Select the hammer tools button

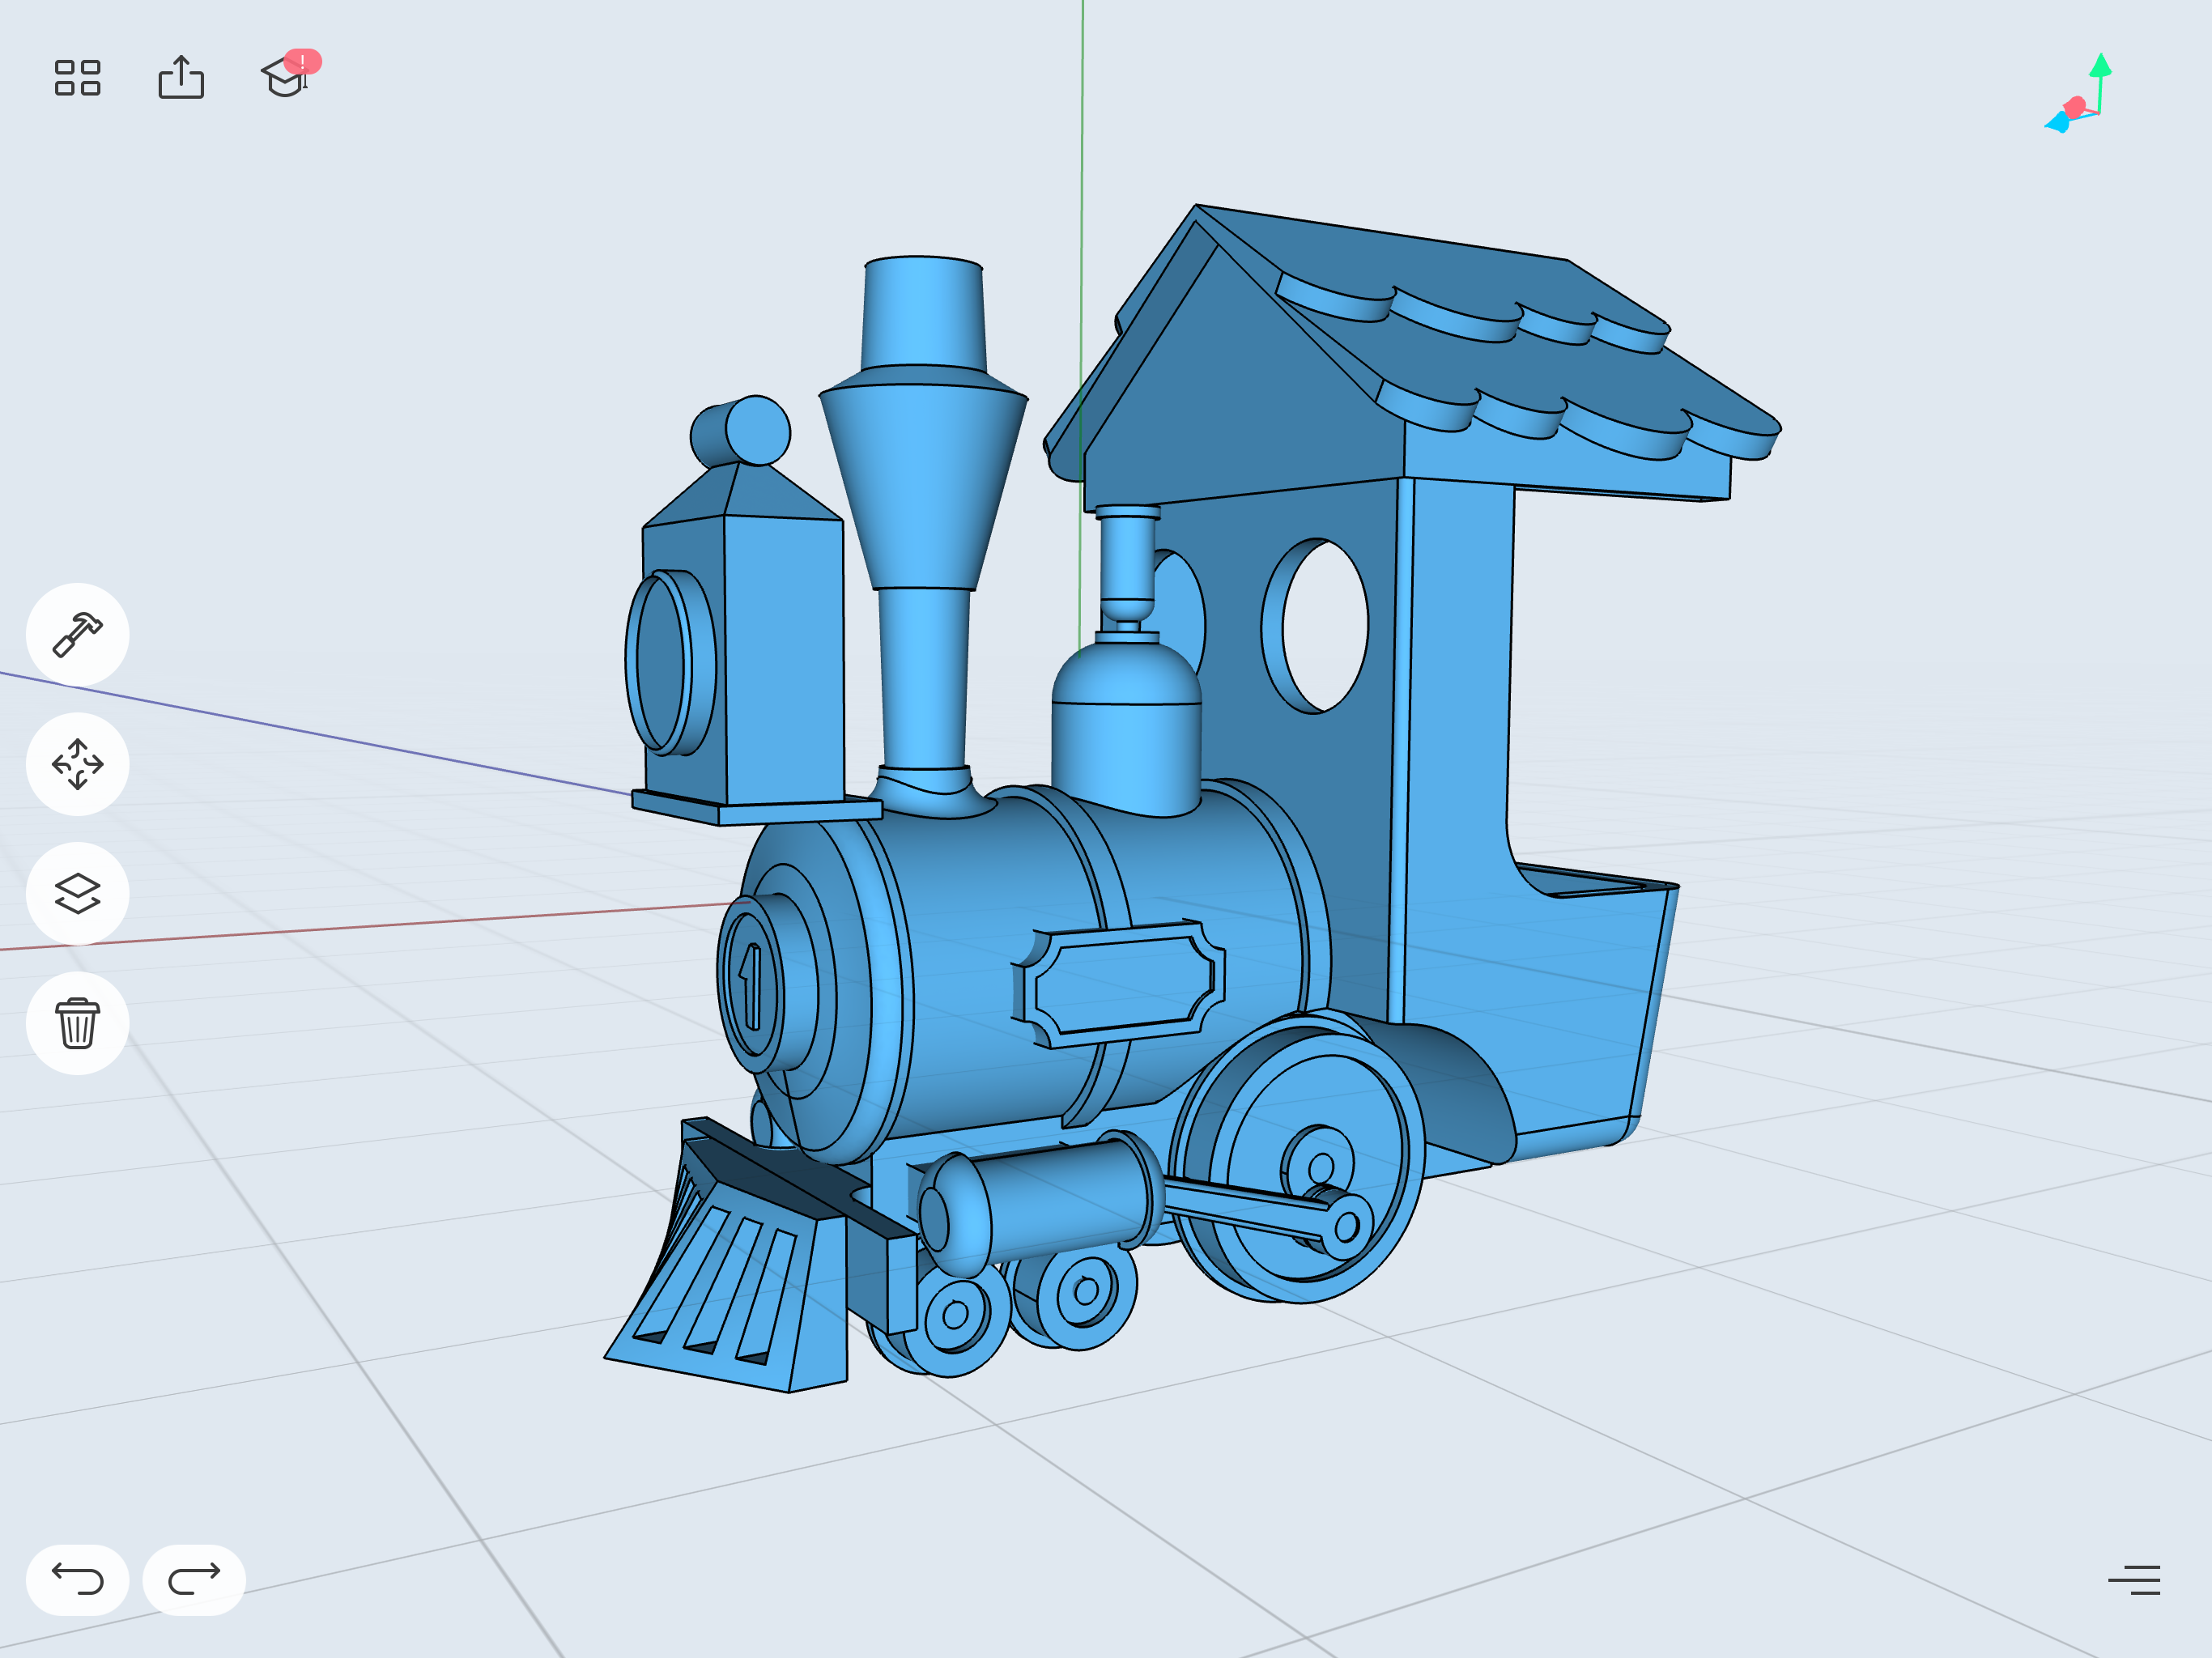77,634
